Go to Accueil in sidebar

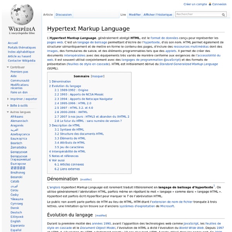13,43
